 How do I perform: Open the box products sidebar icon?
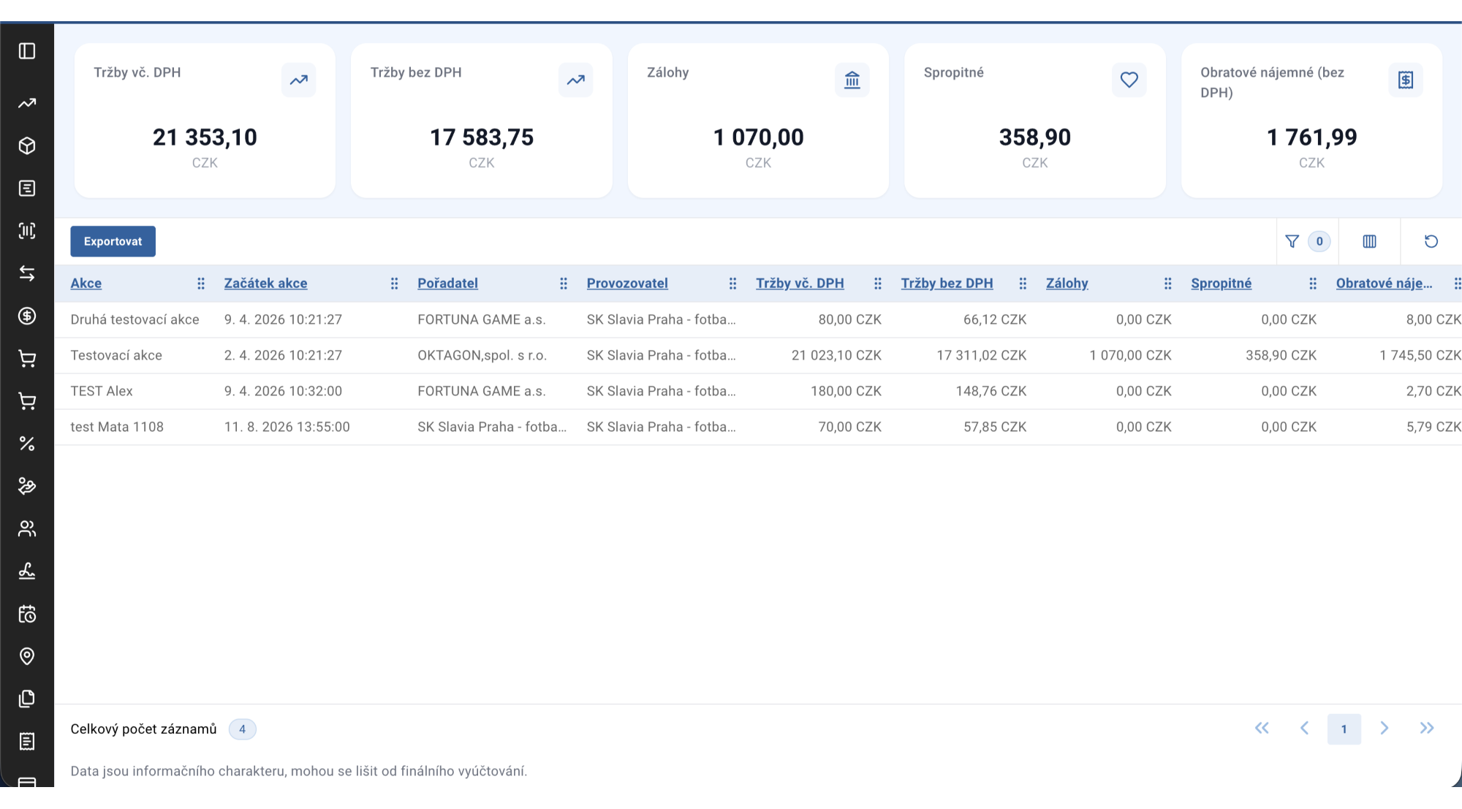click(27, 146)
